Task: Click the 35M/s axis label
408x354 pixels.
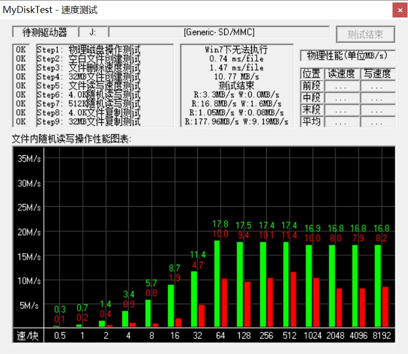Action: coord(29,159)
